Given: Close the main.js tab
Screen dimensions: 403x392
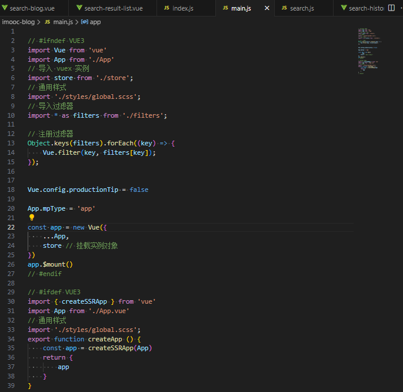Looking at the screenshot, I should tap(267, 8).
